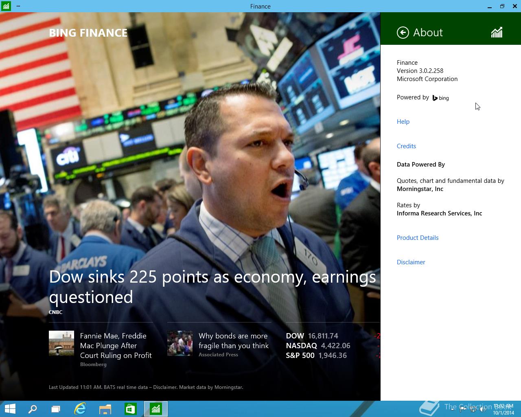Open taskbar Search

33,409
